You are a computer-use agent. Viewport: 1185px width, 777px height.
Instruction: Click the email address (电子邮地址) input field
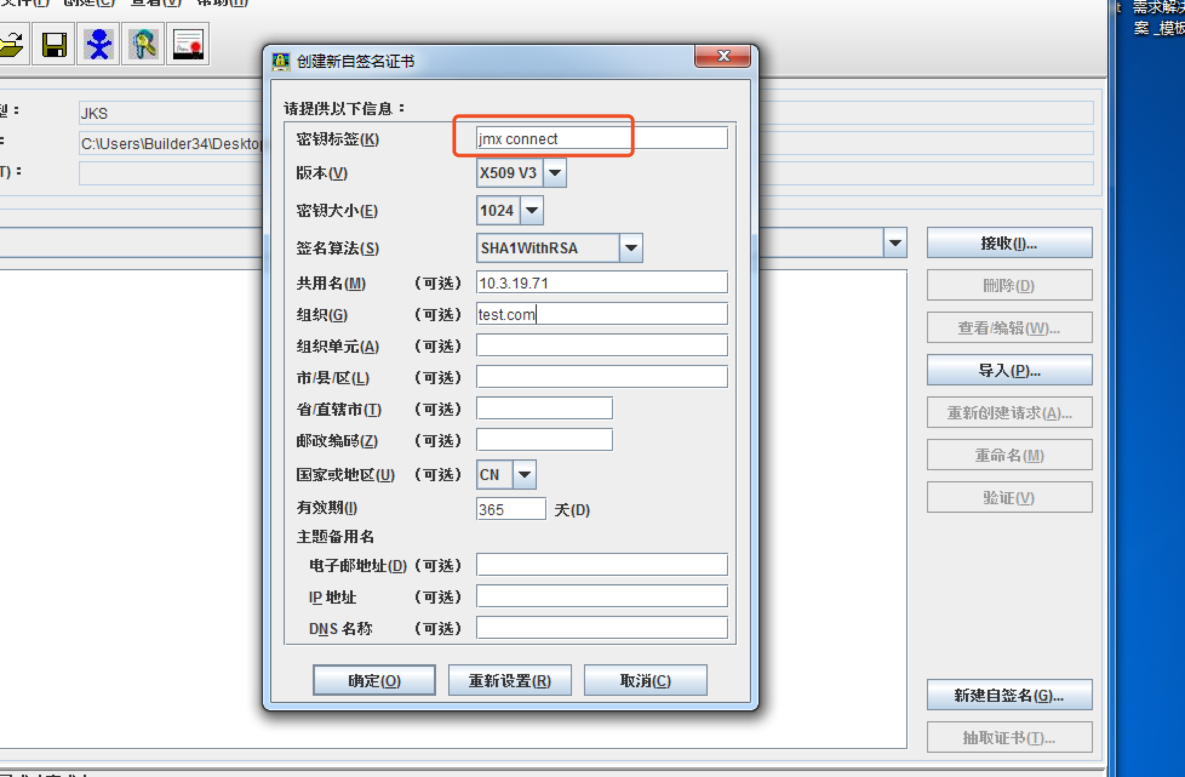point(602,565)
